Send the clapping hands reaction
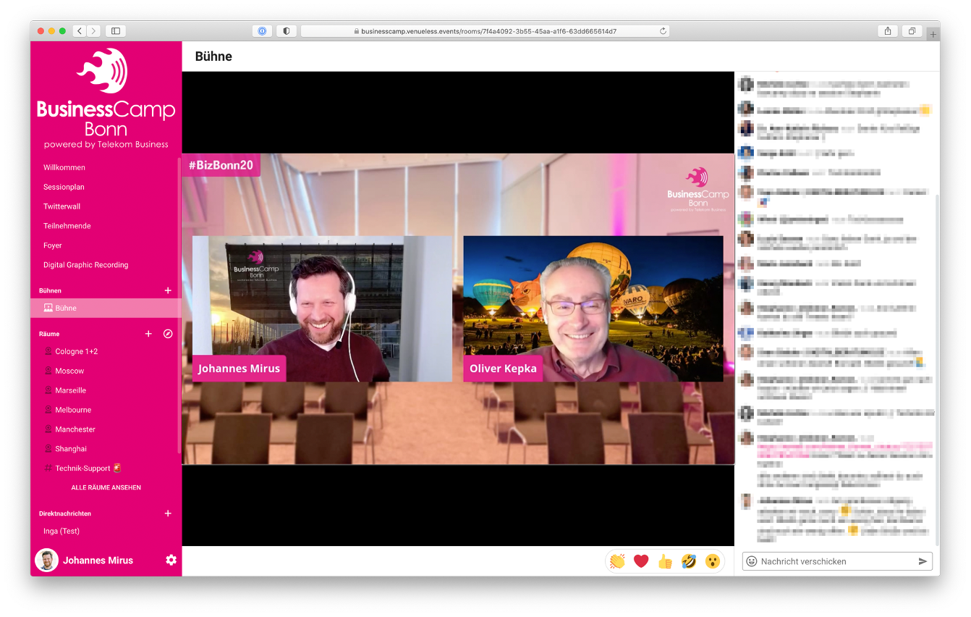971x617 pixels. [617, 561]
